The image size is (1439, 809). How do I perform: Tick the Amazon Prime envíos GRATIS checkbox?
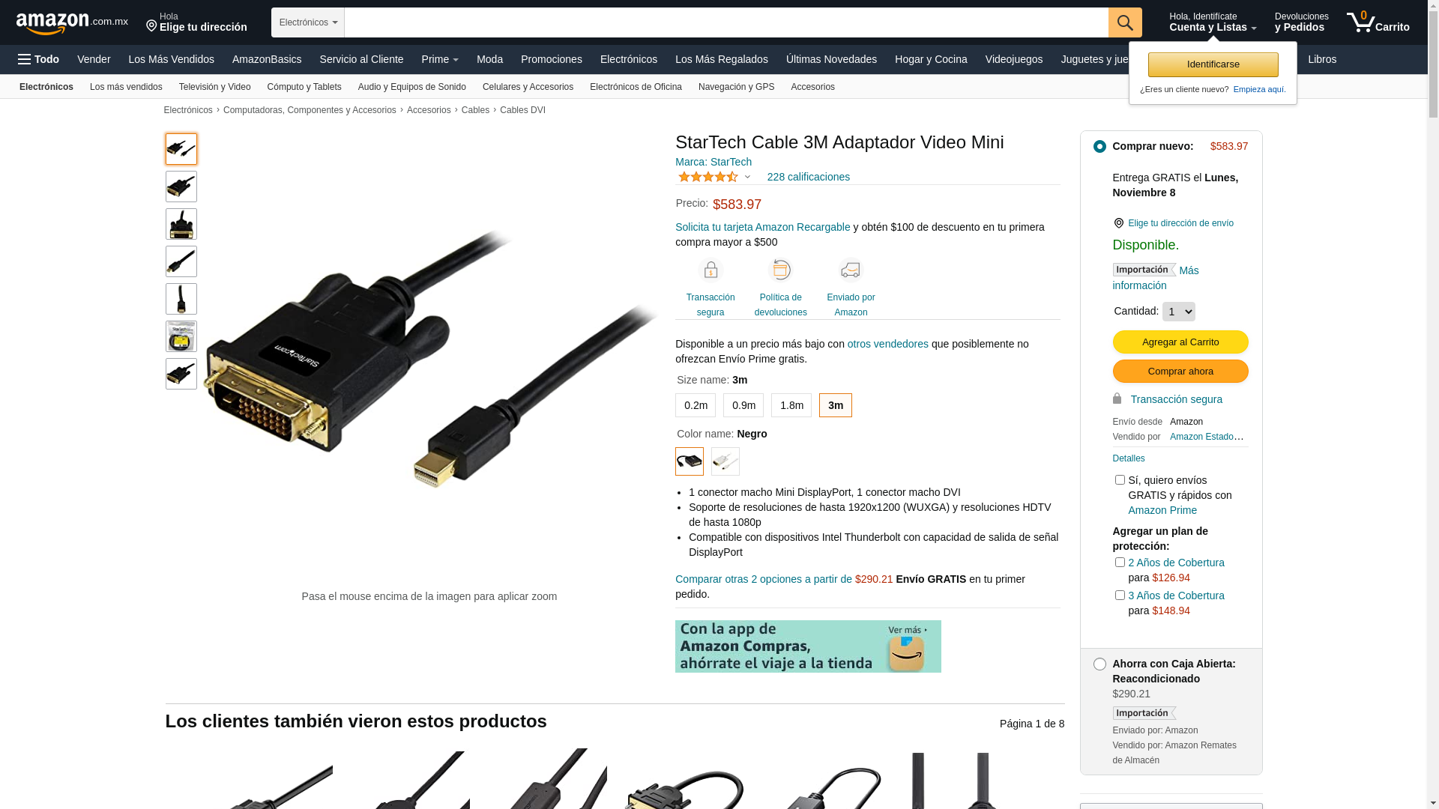click(1120, 480)
